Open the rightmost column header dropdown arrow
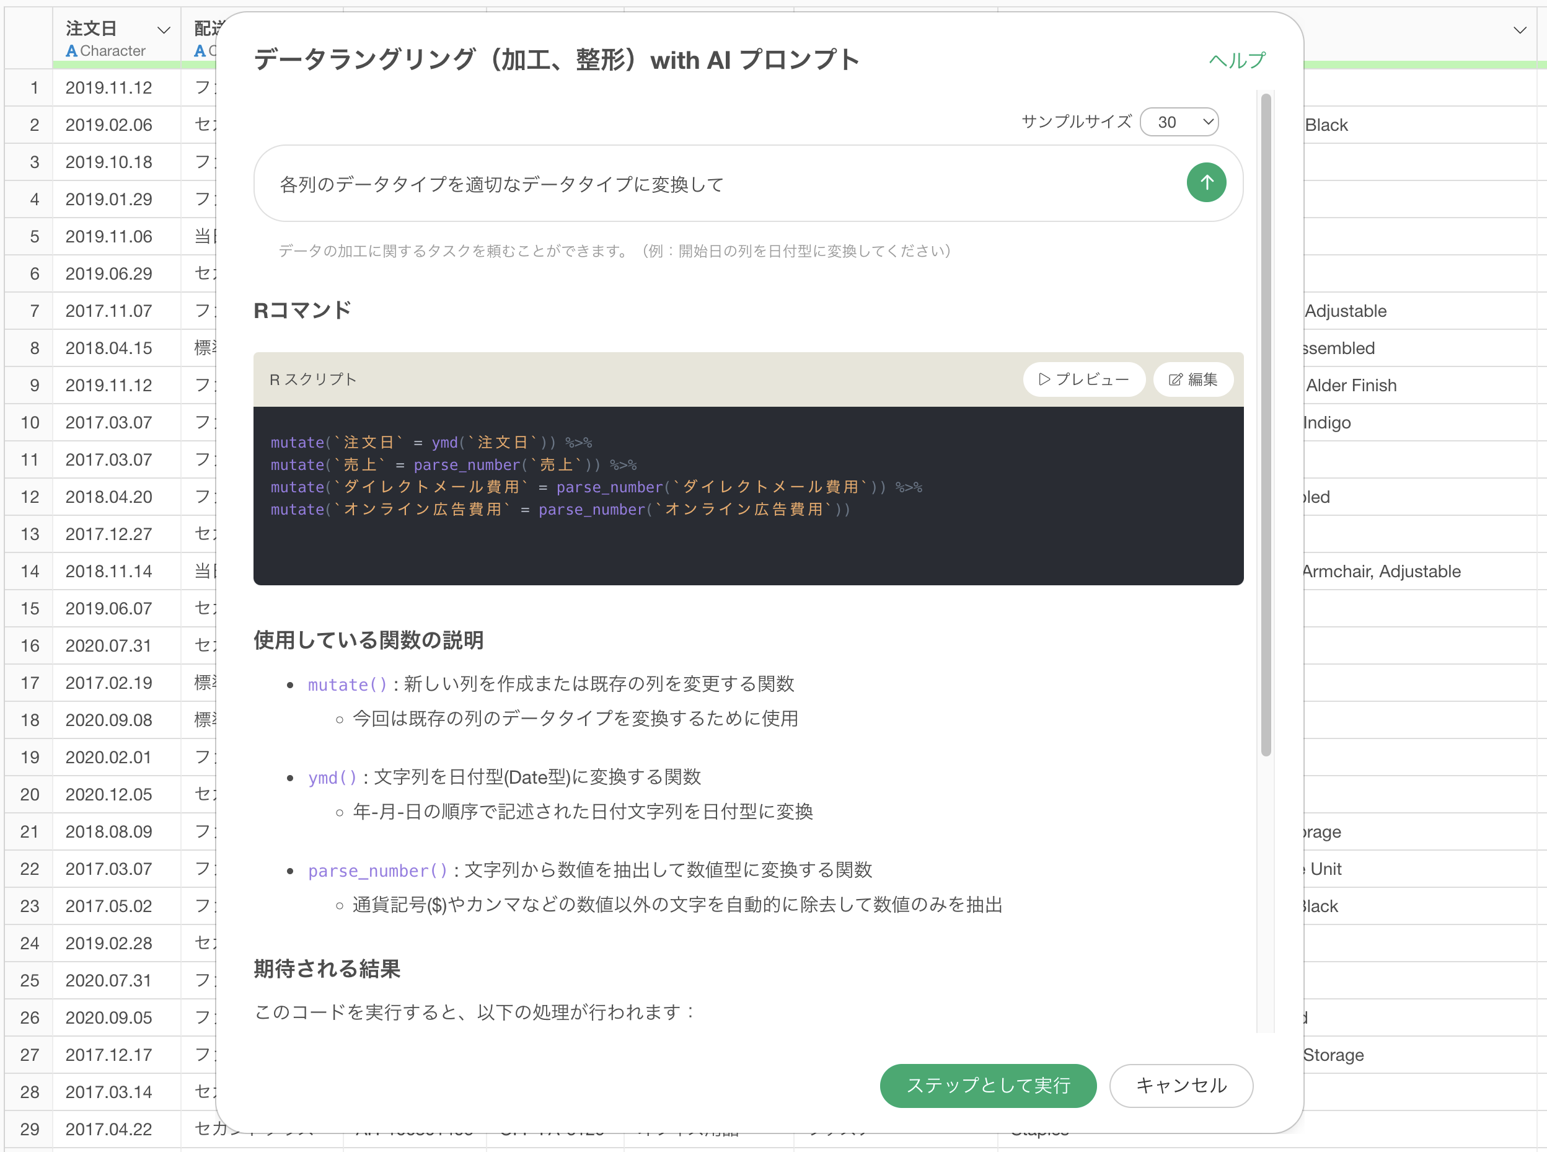 [1520, 30]
